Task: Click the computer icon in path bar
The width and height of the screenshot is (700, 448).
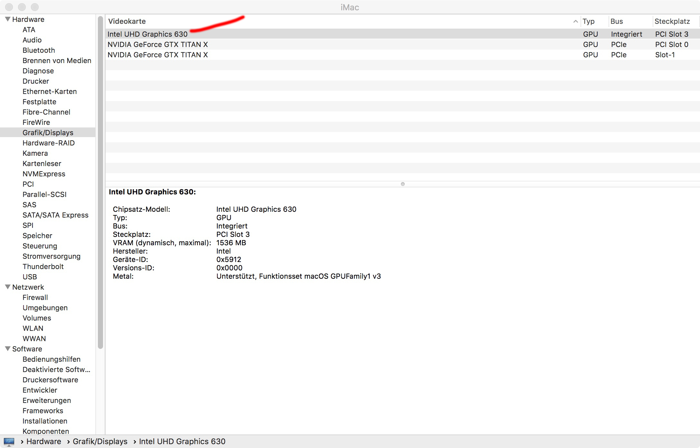Action: click(9, 442)
